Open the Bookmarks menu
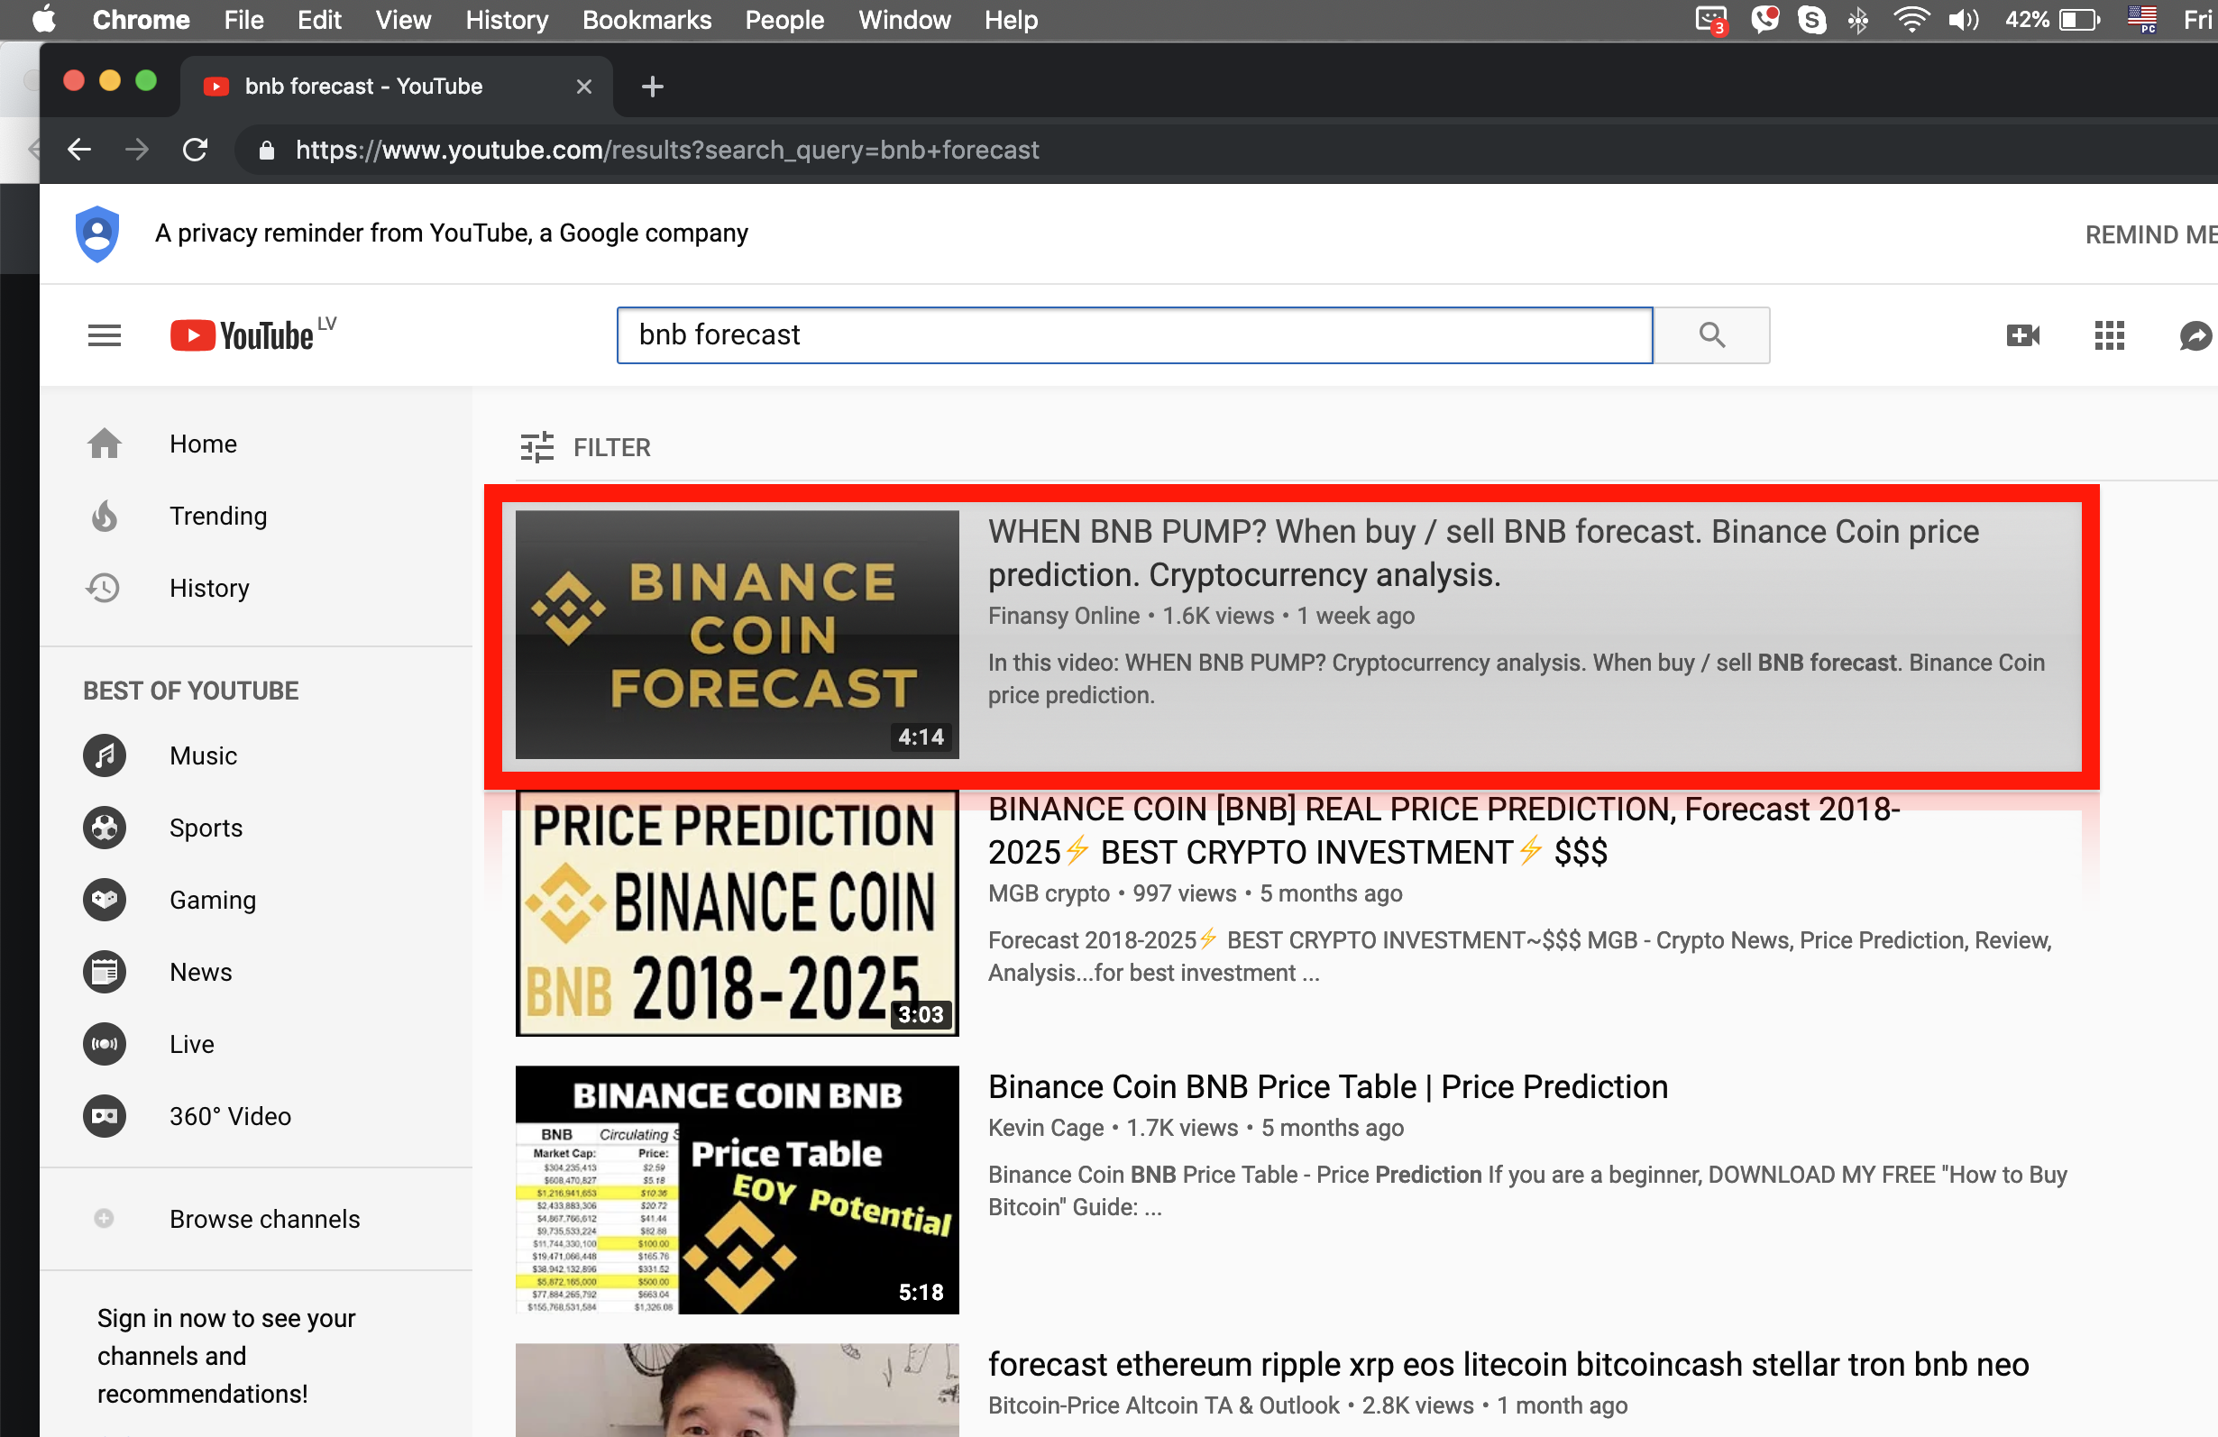The height and width of the screenshot is (1437, 2218). tap(646, 20)
